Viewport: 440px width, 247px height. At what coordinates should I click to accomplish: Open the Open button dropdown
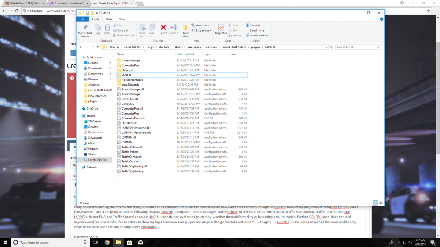[x=241, y=25]
